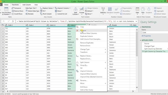Click Merge Columns in ribbon

(x=92, y=8)
